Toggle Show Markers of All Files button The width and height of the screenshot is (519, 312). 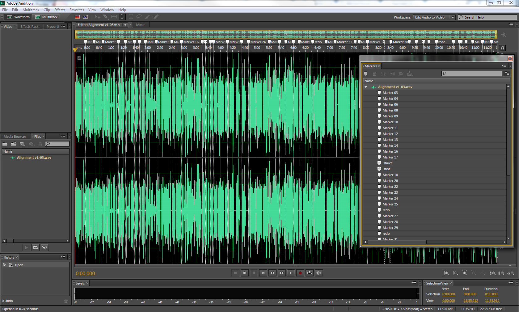507,74
